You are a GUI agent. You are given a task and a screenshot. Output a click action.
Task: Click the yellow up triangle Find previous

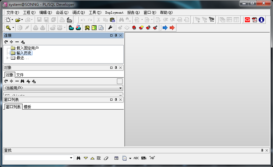coord(92,158)
